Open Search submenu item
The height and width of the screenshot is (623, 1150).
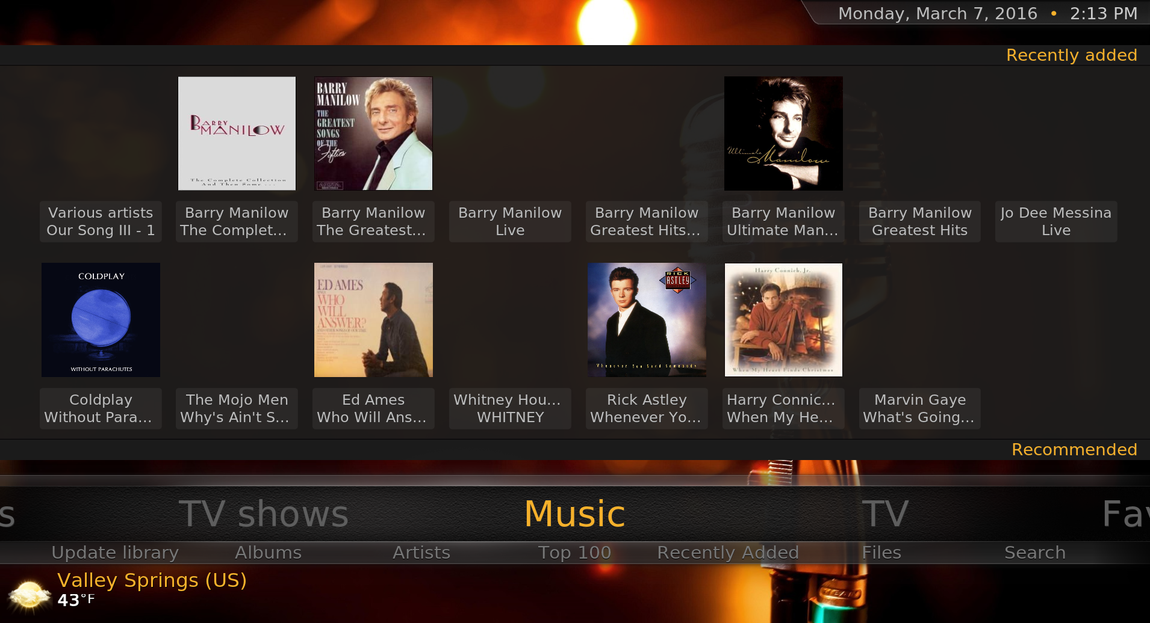[1035, 552]
